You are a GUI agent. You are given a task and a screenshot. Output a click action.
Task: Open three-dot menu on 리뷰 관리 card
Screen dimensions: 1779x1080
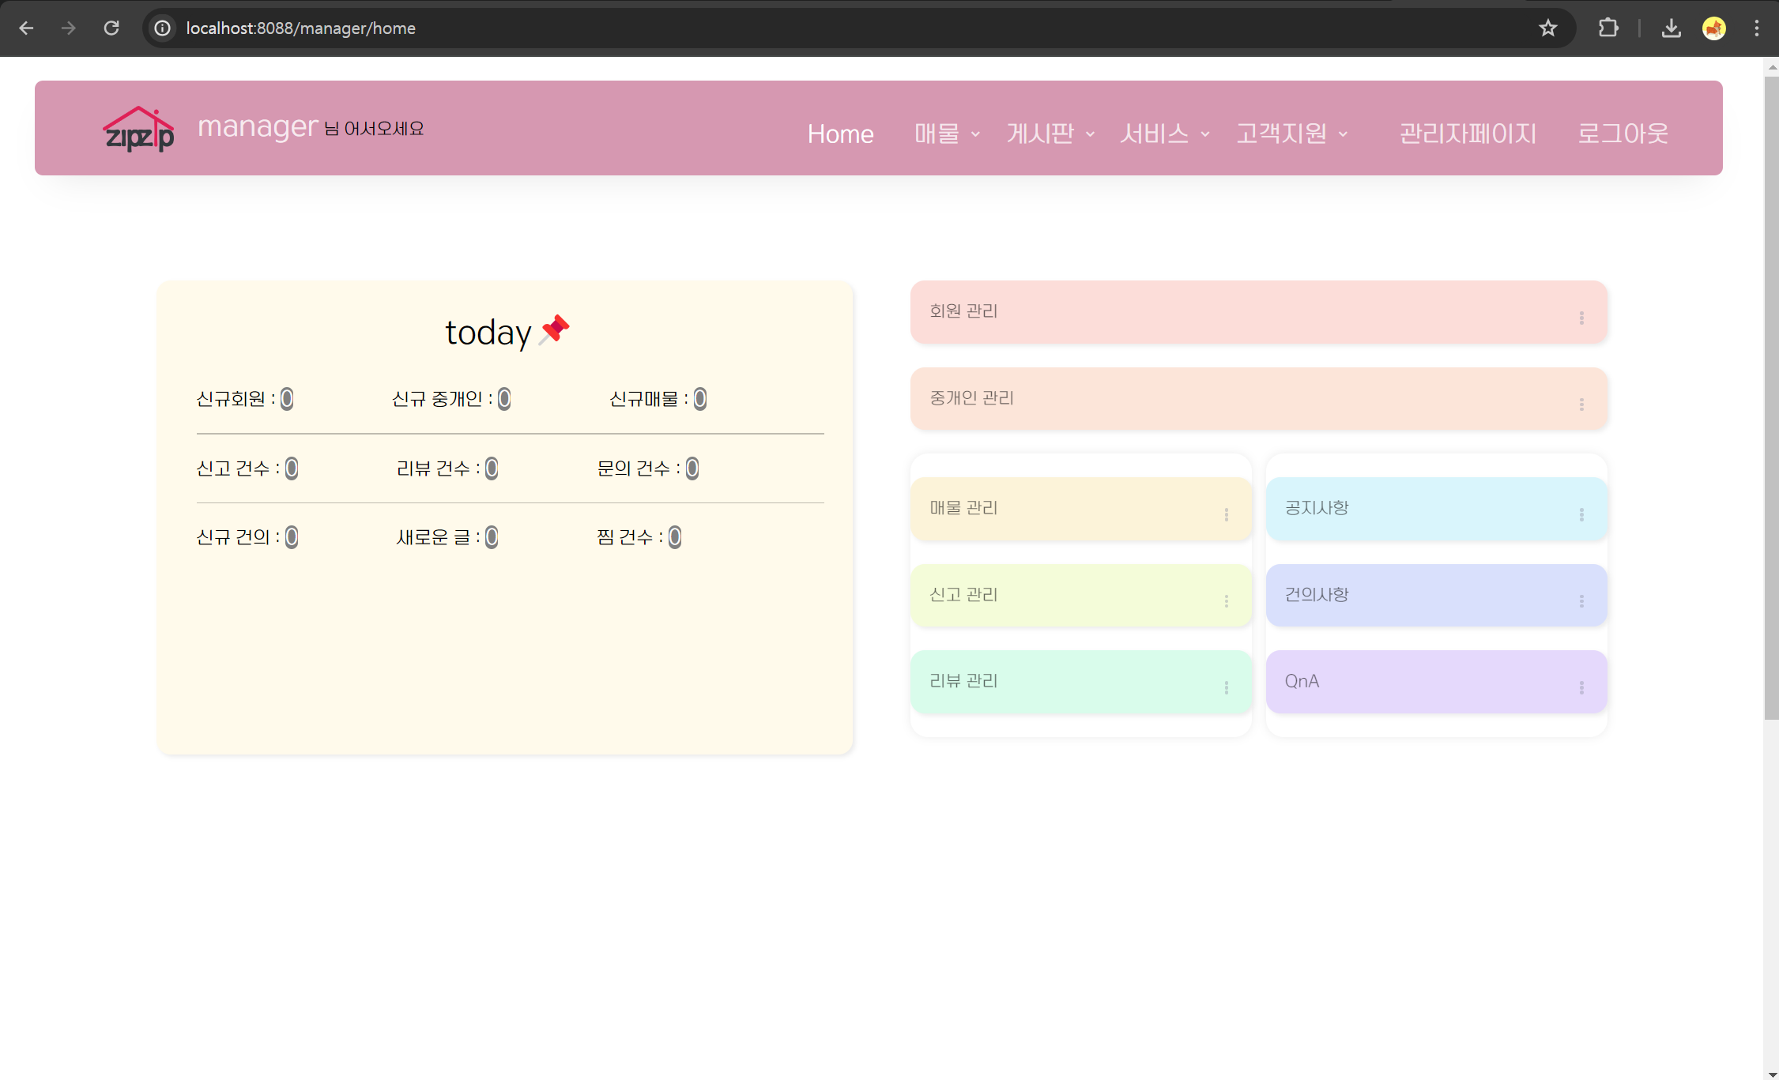coord(1226,688)
